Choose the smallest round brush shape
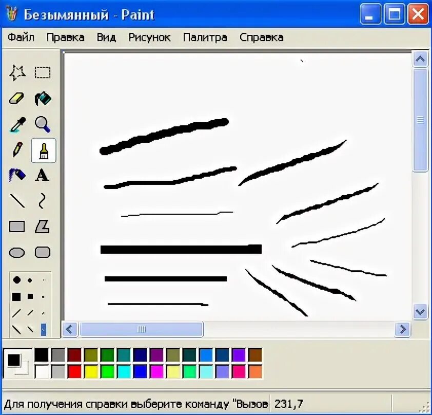Viewport: 432px width, 415px height. point(44,280)
